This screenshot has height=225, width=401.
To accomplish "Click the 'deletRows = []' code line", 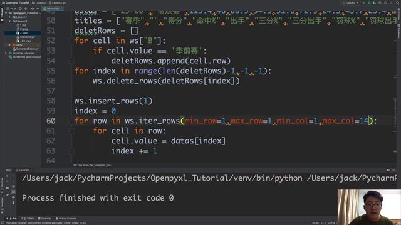I will (x=107, y=31).
